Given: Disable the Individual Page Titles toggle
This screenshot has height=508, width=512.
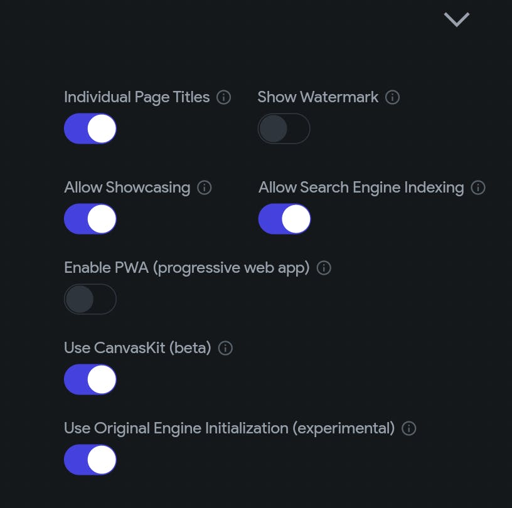Looking at the screenshot, I should tap(90, 129).
